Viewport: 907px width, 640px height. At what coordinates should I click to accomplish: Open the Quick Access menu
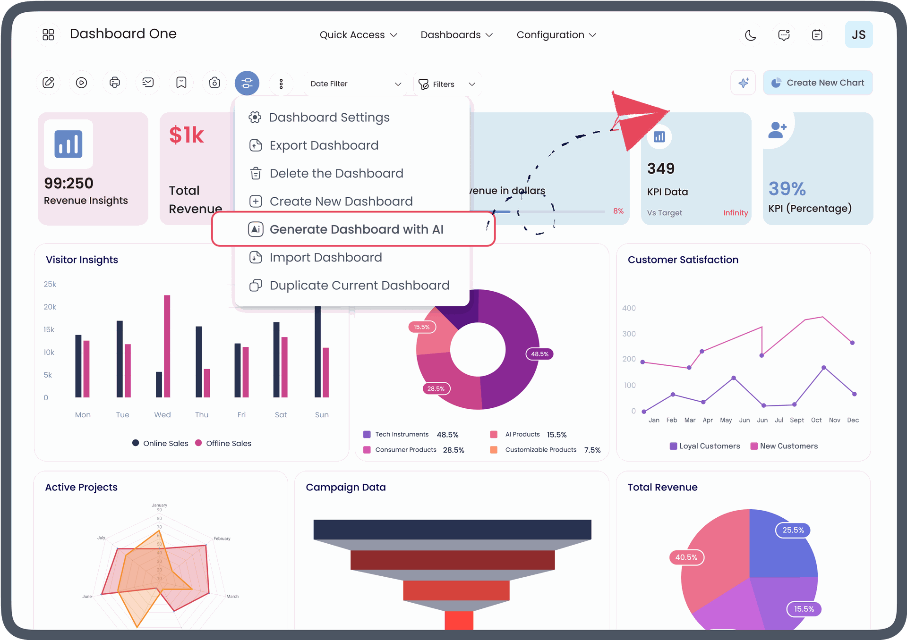pos(358,35)
